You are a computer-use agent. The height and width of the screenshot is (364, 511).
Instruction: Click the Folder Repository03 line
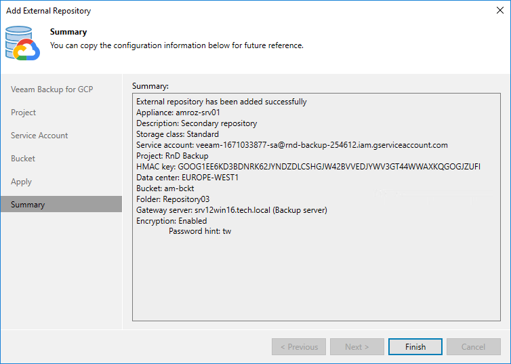click(x=173, y=199)
